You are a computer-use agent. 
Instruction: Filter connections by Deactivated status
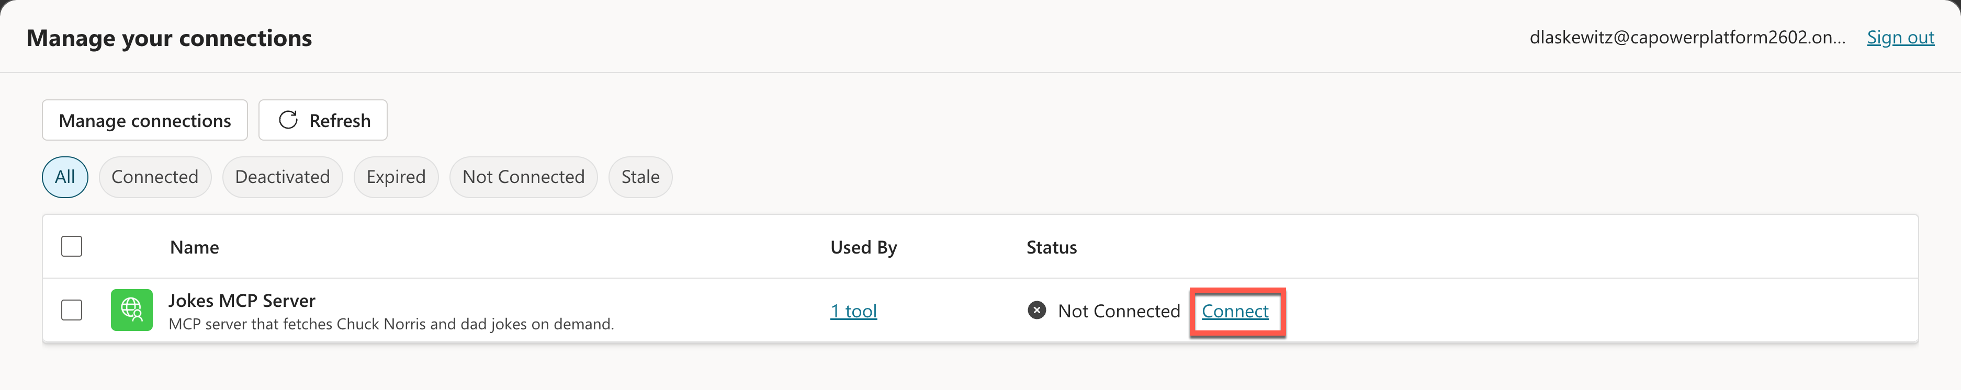(283, 176)
